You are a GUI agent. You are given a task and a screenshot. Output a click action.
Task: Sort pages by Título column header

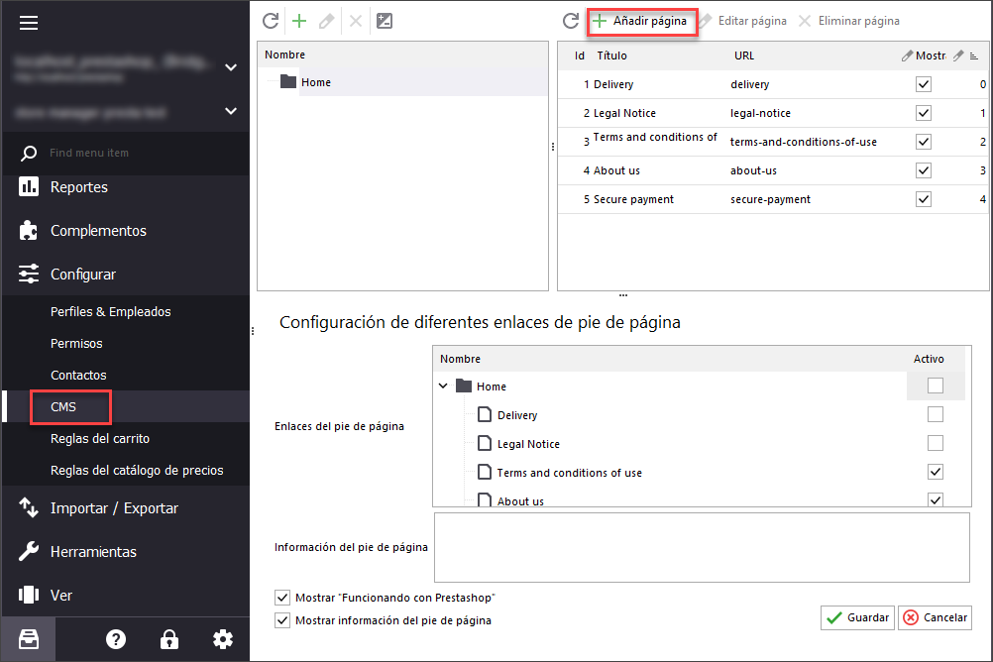pos(611,55)
